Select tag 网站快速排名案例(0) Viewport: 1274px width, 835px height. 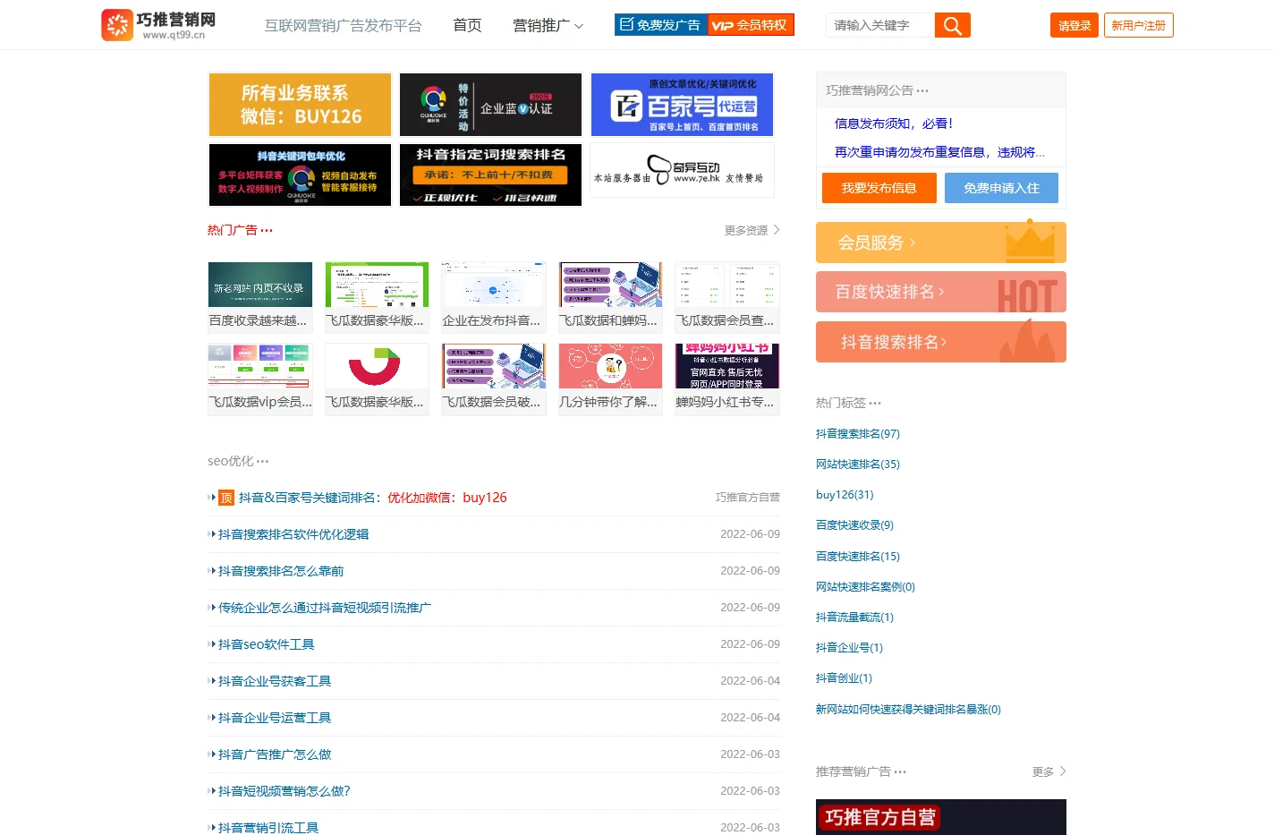coord(865,587)
